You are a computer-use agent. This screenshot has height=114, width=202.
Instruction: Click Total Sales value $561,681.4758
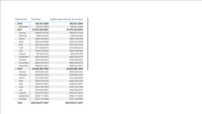point(42,45)
